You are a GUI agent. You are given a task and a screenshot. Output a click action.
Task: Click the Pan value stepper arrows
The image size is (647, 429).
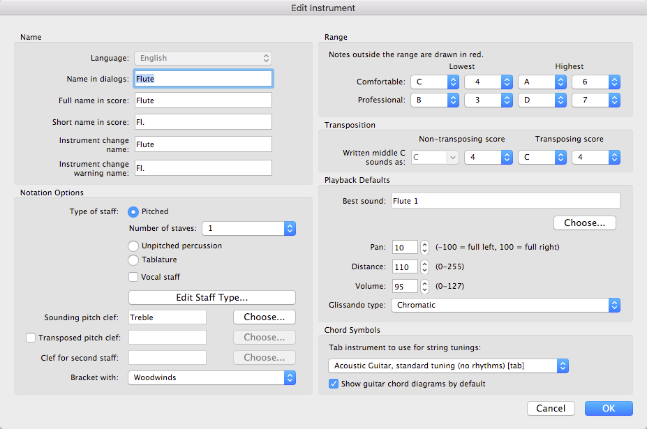coord(424,247)
